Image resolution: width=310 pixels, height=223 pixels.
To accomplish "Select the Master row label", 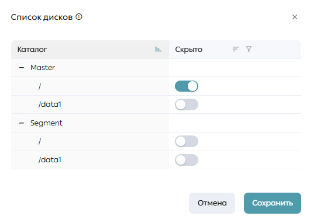I will [x=43, y=68].
